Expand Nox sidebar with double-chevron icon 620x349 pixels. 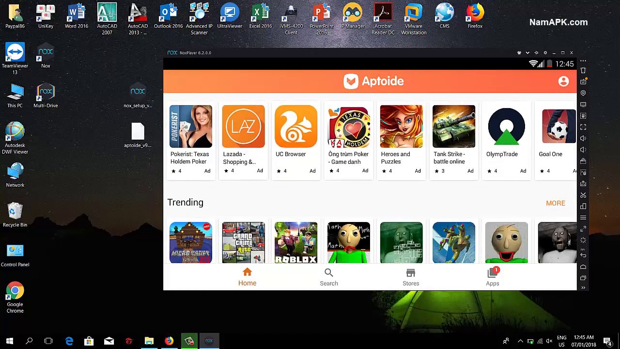(583, 287)
